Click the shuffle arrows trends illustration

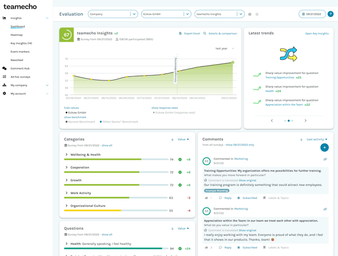[288, 54]
